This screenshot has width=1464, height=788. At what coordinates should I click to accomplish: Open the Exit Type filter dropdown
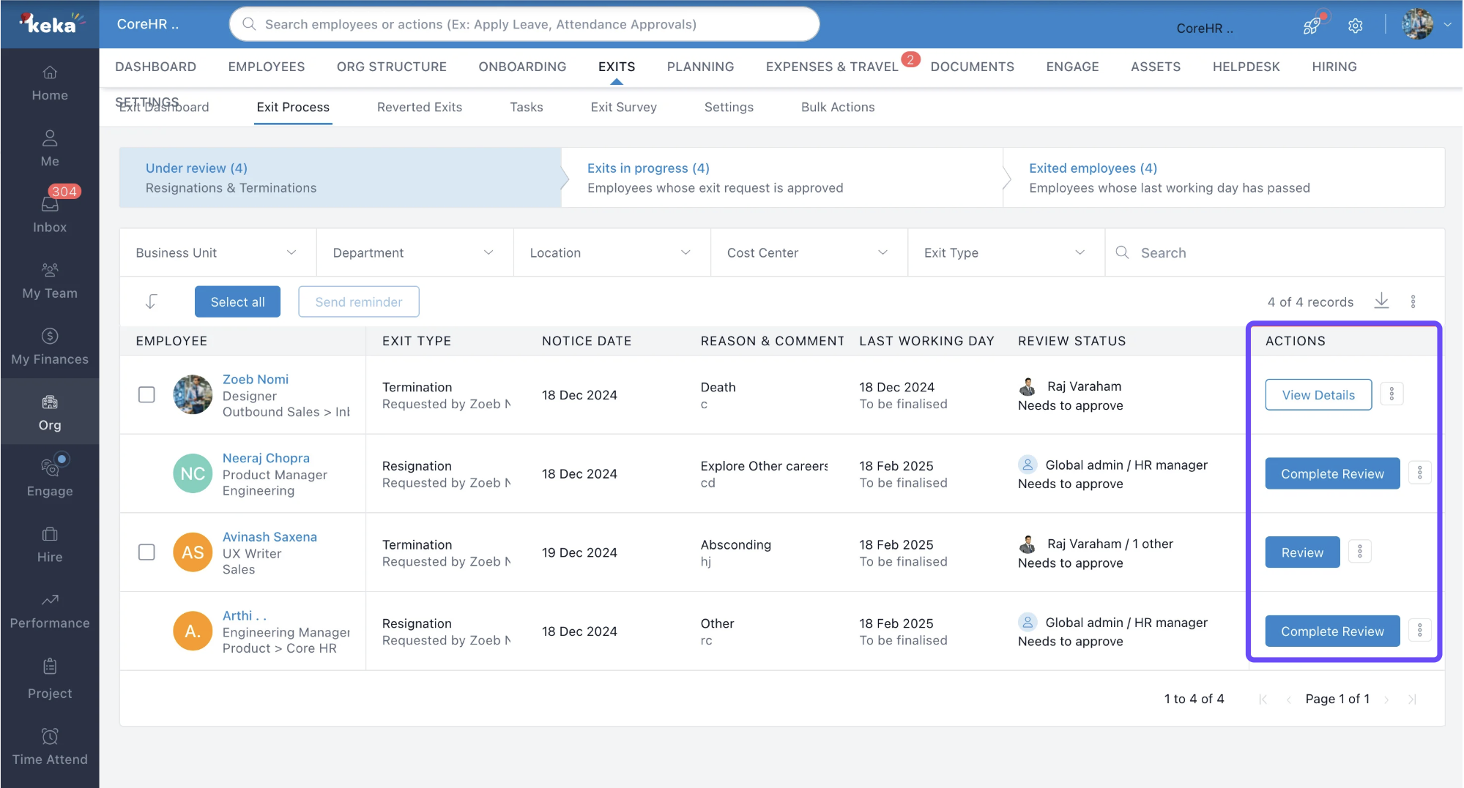1005,252
